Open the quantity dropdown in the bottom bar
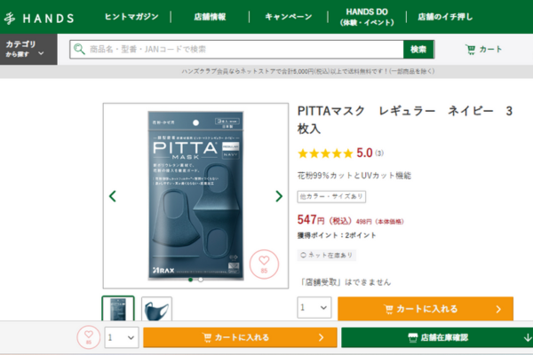This screenshot has width=533, height=355. pos(122,337)
